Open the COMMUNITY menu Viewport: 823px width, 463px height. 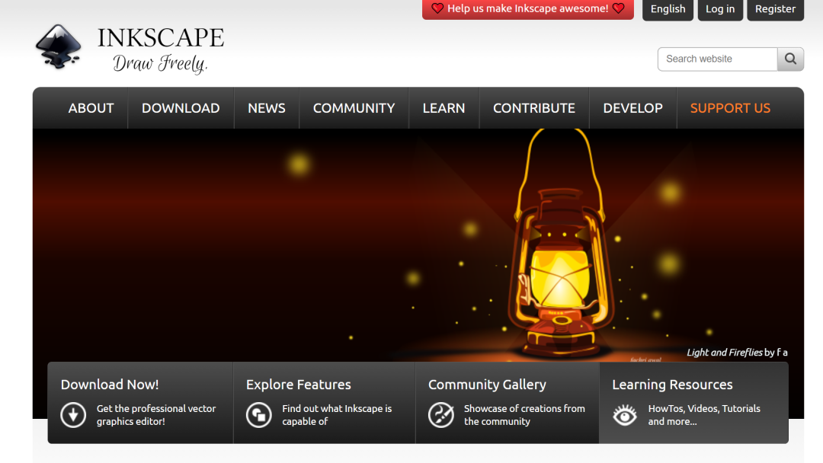pyautogui.click(x=354, y=108)
